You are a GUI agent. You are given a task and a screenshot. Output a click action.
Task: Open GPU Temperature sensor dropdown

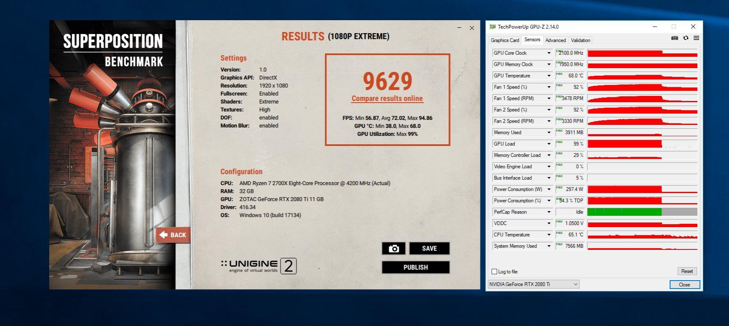(549, 76)
